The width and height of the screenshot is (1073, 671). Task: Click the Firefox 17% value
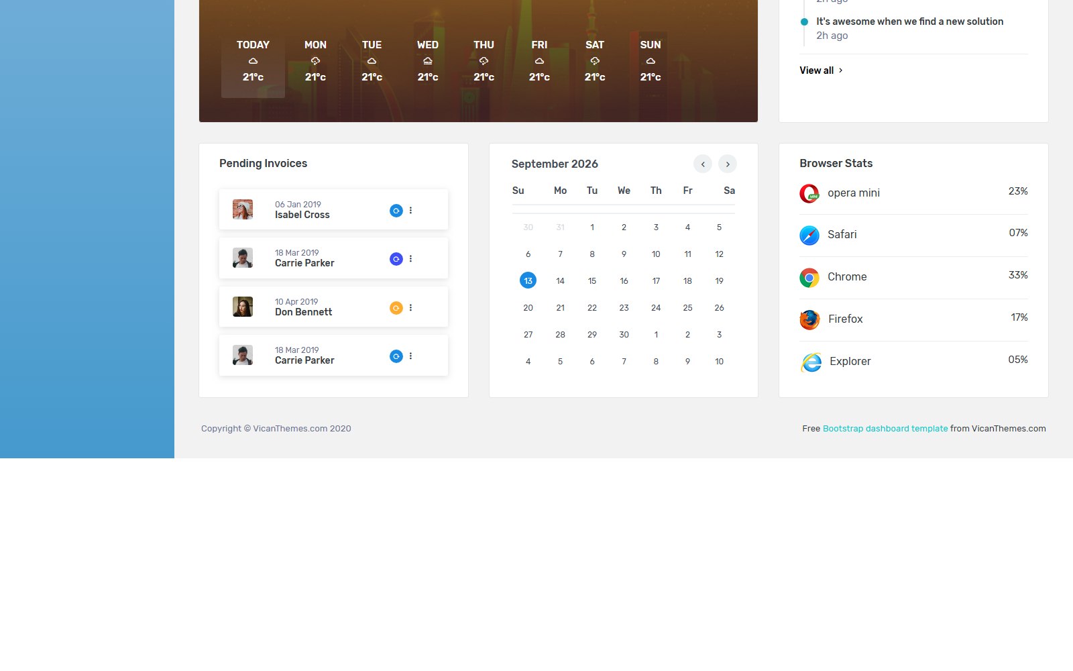tap(1019, 317)
